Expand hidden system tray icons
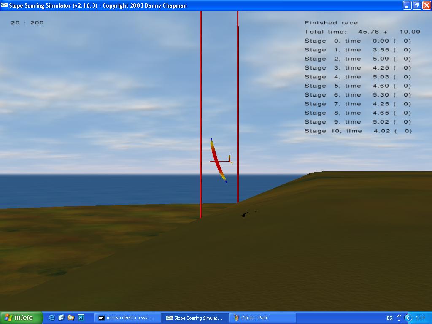432x324 pixels. coord(408,318)
